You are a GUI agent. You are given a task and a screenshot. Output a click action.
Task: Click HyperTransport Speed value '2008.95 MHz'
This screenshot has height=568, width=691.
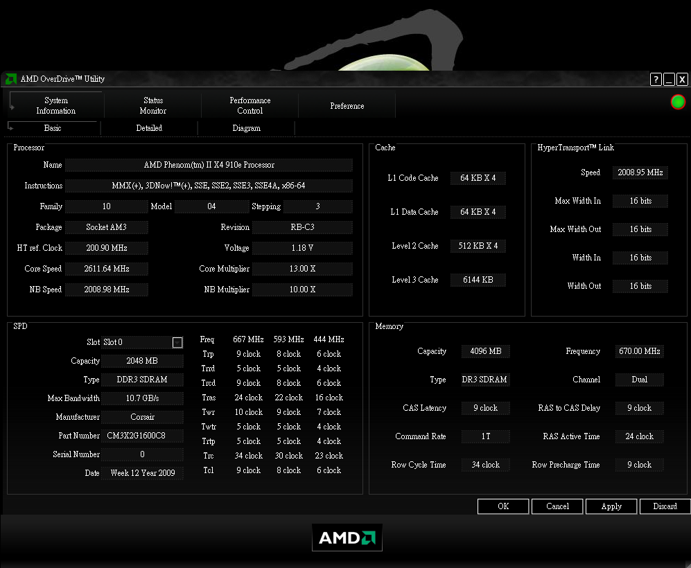tap(640, 172)
